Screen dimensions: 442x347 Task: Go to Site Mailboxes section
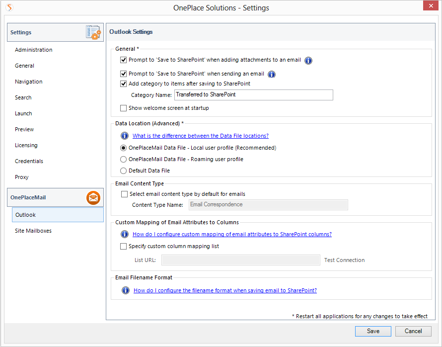tap(33, 231)
